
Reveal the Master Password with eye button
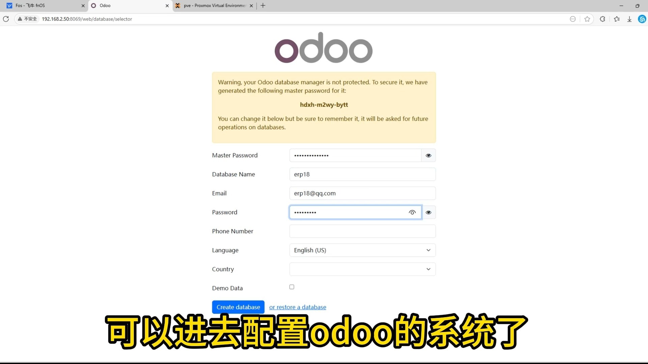coord(428,155)
